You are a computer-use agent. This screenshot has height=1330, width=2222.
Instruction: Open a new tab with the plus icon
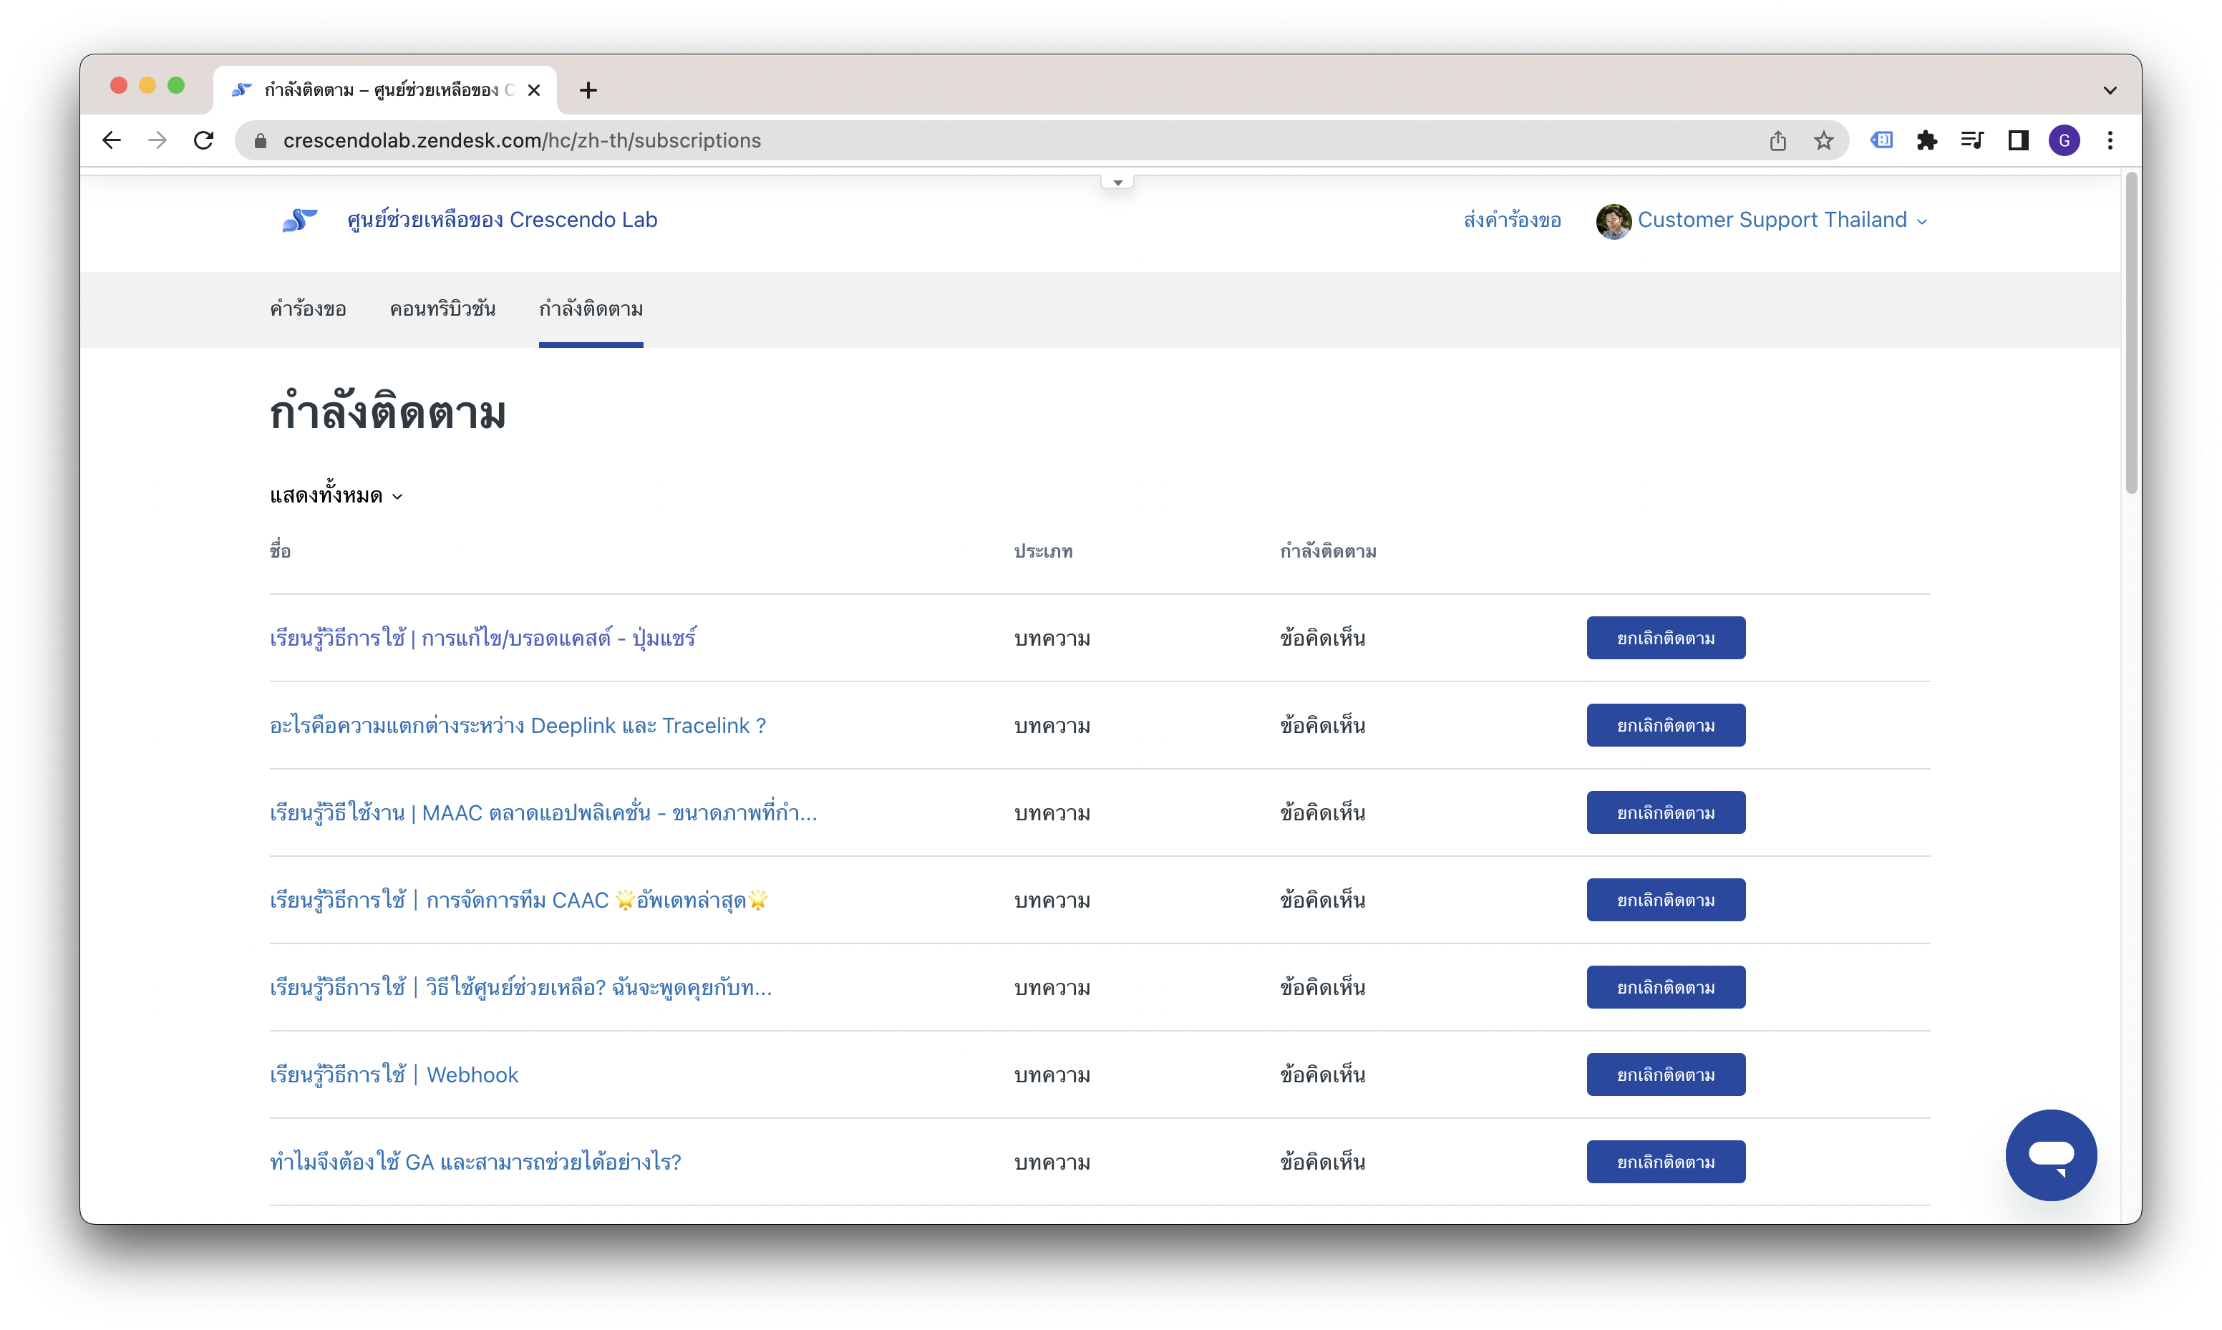[x=588, y=90]
